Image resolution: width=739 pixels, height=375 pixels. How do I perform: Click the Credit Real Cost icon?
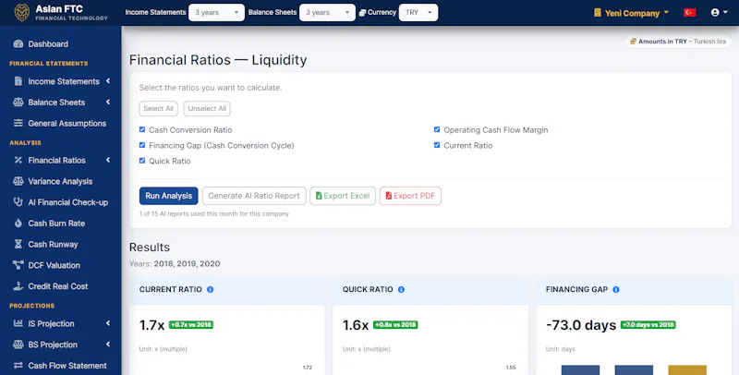18,286
